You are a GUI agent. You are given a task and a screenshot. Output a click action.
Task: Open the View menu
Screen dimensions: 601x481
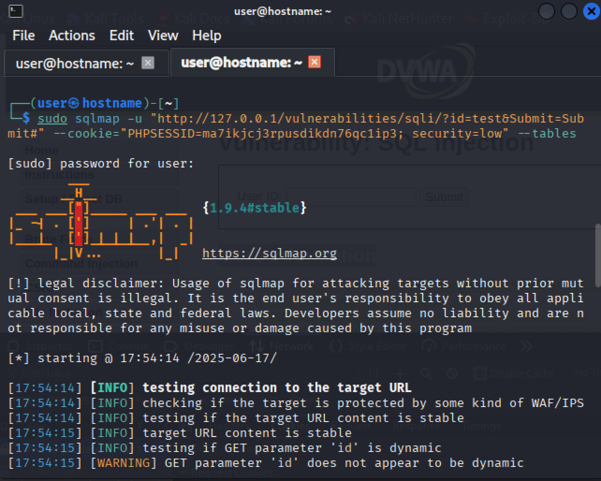point(163,35)
